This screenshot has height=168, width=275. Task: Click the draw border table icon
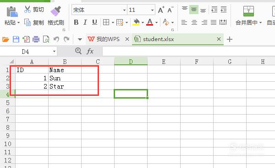[x=120, y=22]
